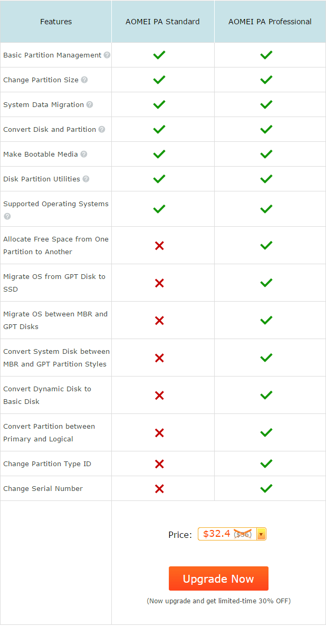The width and height of the screenshot is (326, 627).
Task: Click the limited-time 30% OFF notice text
Action: point(218,601)
